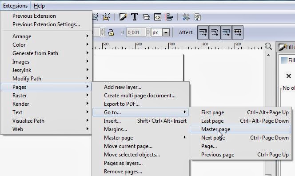
Task: Open Inkscape Preferences icon
Action: pyautogui.click(x=186, y=17)
